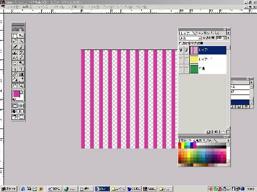Open the Swatches panel flyout menu arrow

coord(228,140)
